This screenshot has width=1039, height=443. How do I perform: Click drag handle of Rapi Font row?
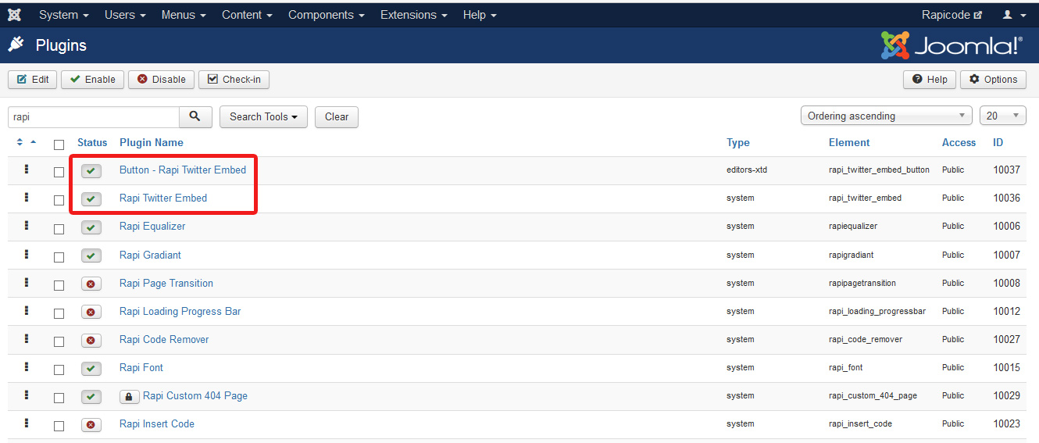click(26, 367)
